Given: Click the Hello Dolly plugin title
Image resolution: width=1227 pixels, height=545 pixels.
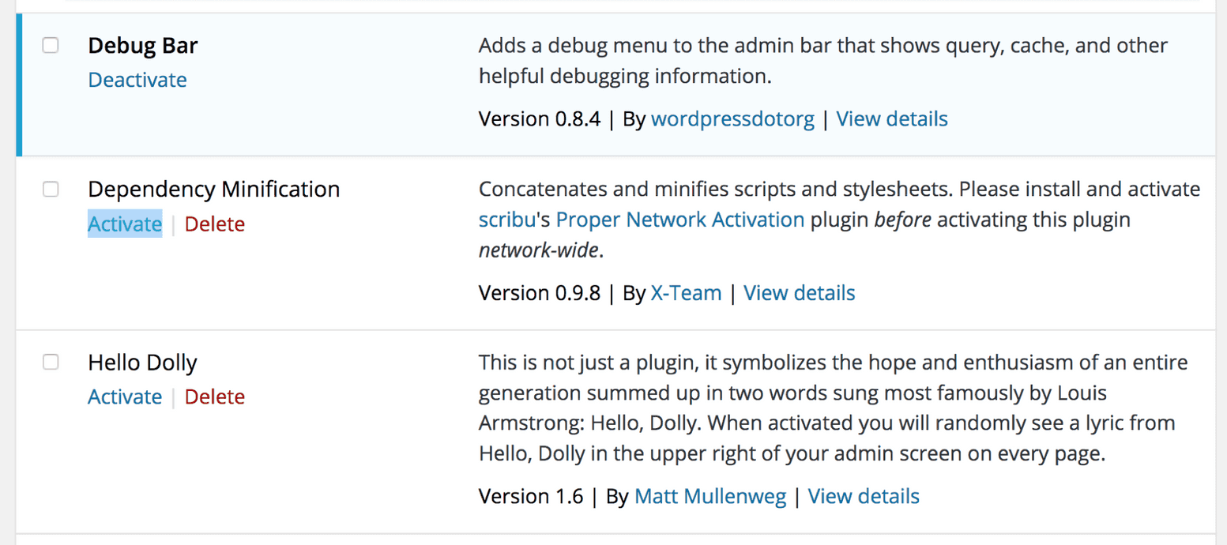Looking at the screenshot, I should [x=143, y=363].
